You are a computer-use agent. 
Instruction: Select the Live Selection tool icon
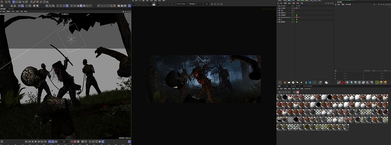pyautogui.click(x=6, y=2)
